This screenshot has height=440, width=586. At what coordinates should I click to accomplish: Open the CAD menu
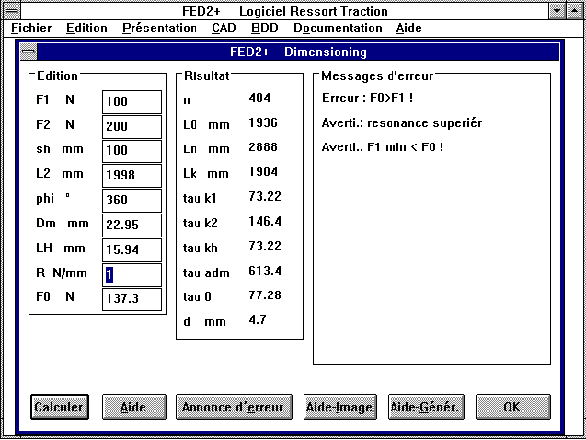point(224,29)
